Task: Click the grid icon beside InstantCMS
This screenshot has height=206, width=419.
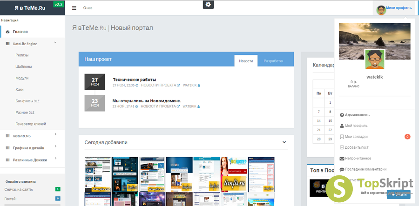Action: click(8, 136)
